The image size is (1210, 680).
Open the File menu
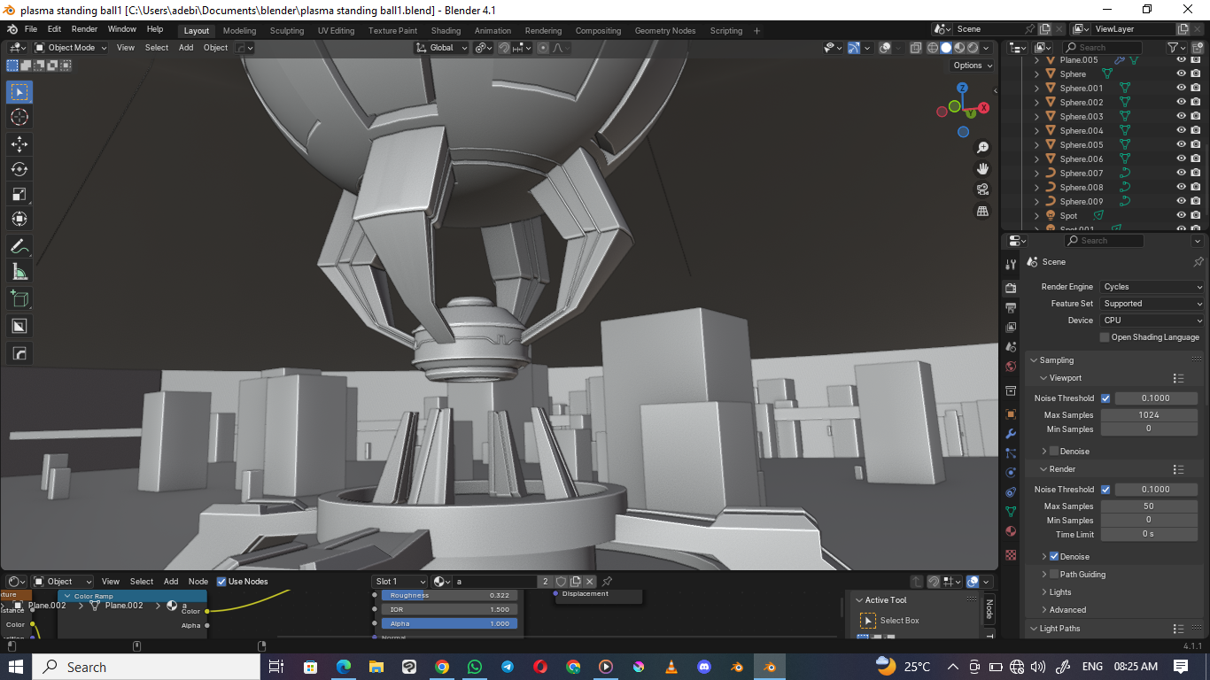[x=31, y=29]
